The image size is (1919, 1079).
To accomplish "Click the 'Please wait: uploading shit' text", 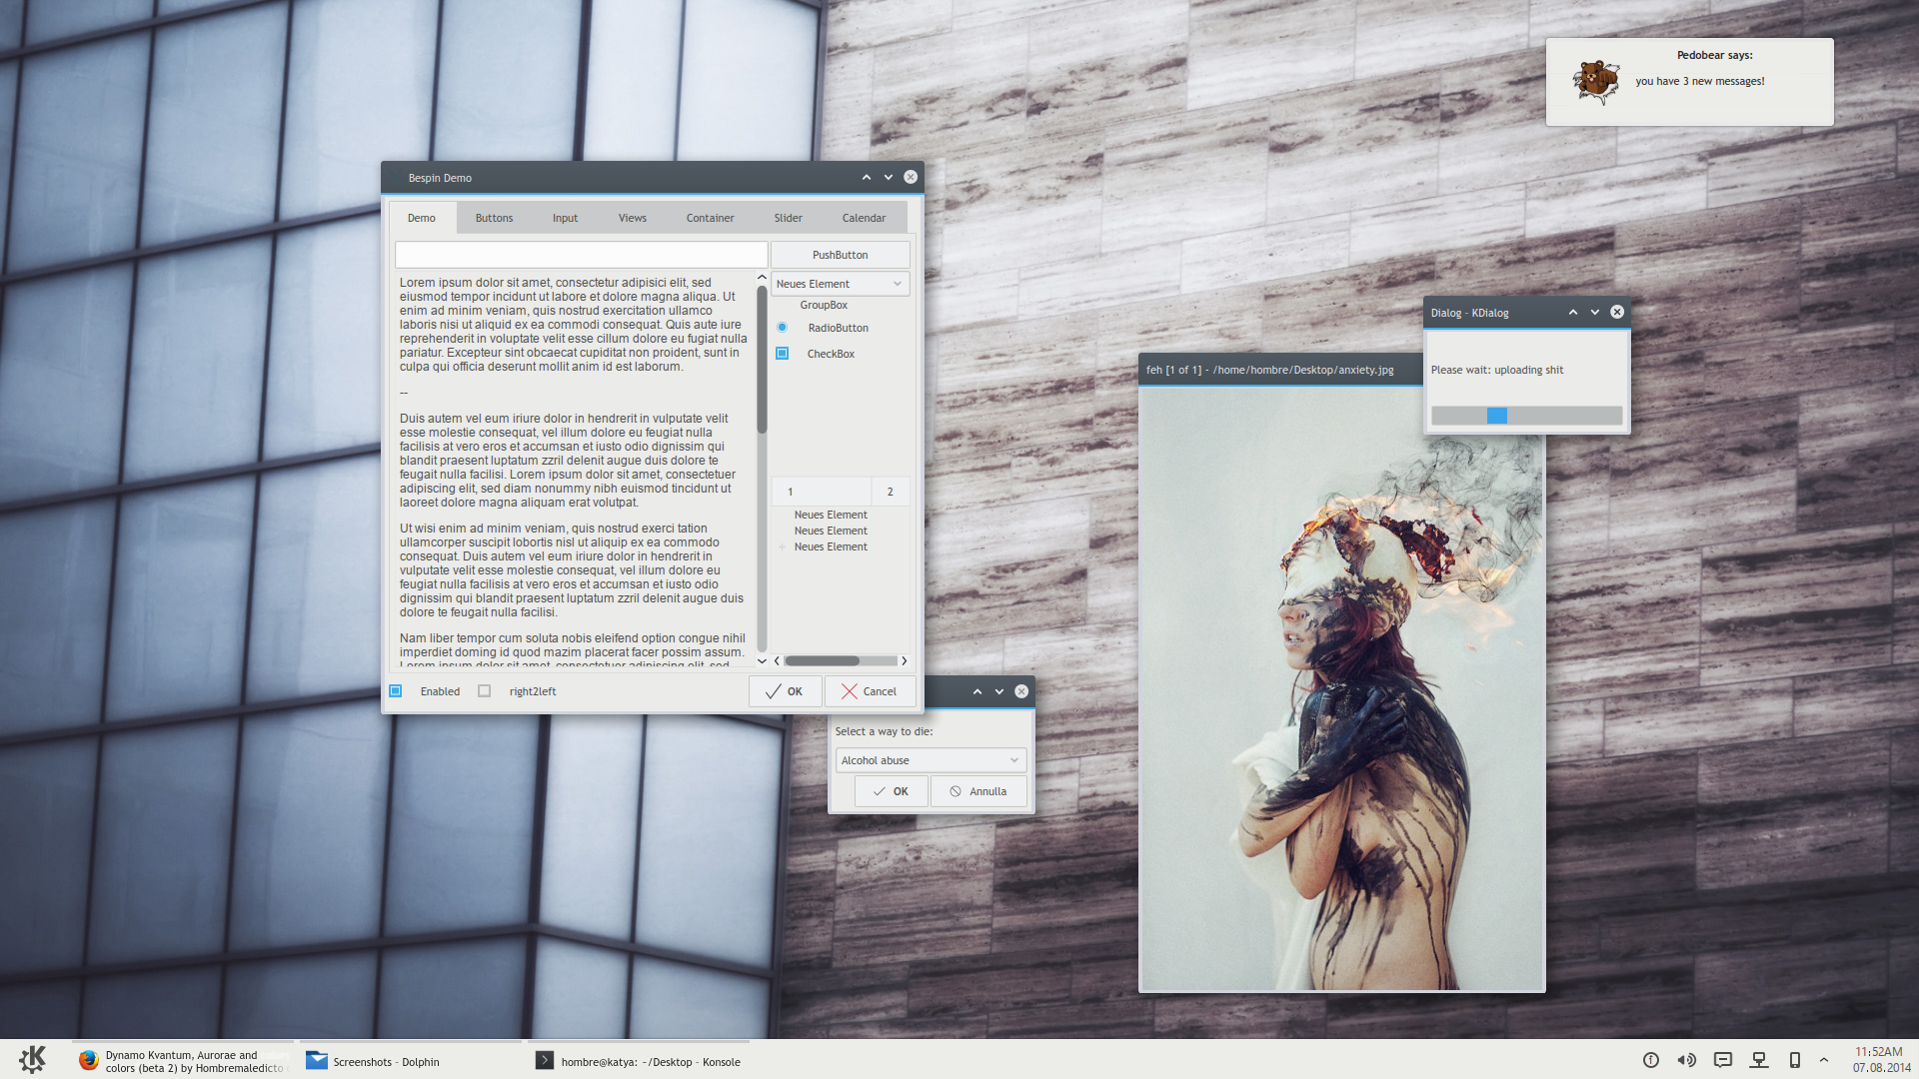I will (1497, 370).
